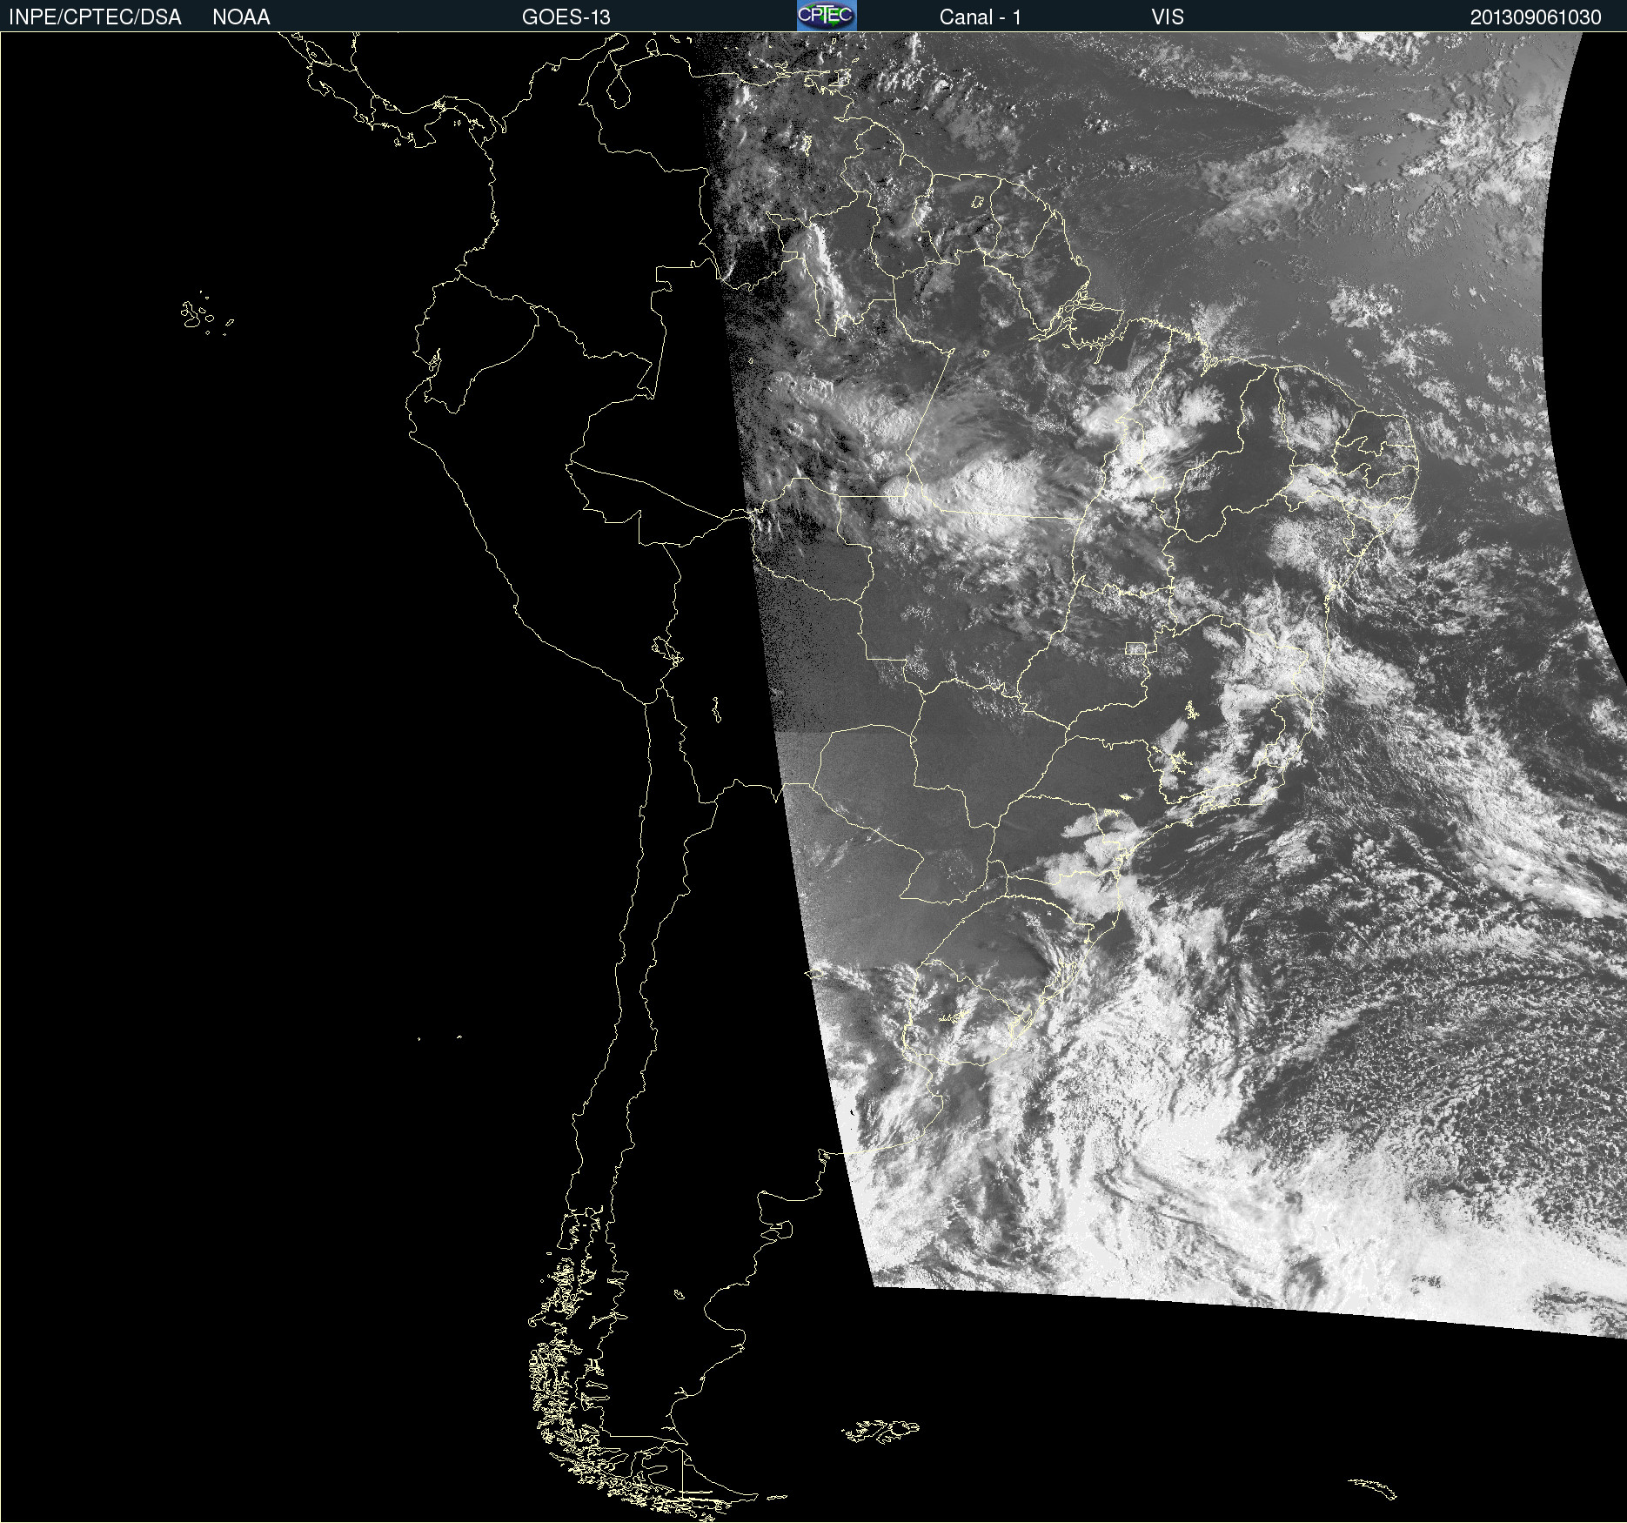The height and width of the screenshot is (1523, 1627).
Task: Select the NOAA label in header
Action: tap(241, 17)
